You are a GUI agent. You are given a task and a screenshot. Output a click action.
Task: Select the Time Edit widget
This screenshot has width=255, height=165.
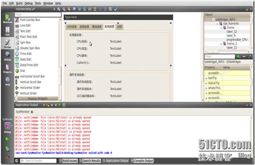(23, 54)
